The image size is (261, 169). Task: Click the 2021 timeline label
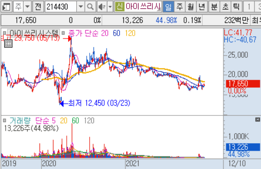(x=133, y=163)
